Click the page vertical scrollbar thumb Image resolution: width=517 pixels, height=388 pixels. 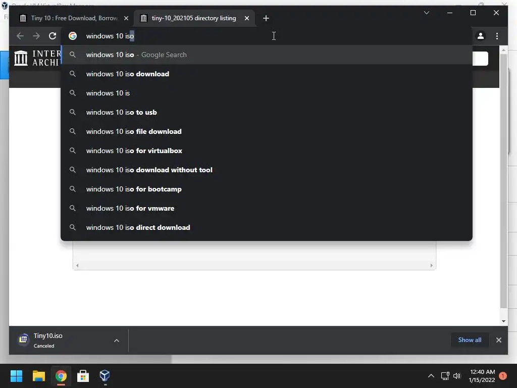503,181
